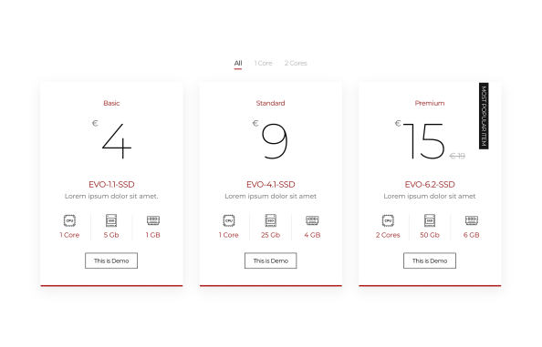Screen dimensions: 542x347
Task: Click the SSD icon in Basic card
Action: coord(111,220)
